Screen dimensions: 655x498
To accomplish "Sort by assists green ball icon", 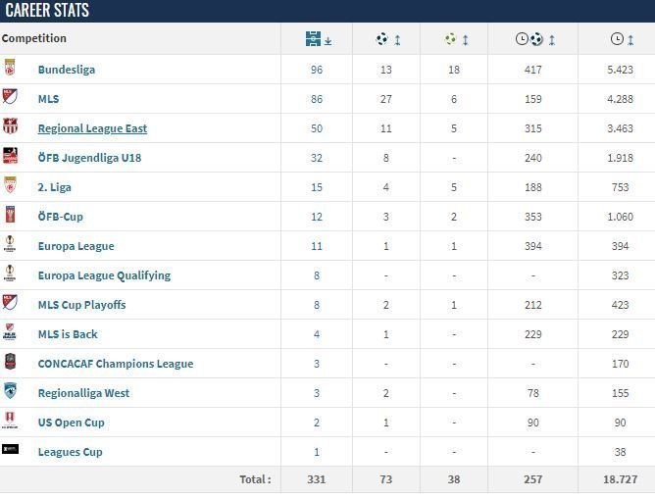I will [x=450, y=39].
